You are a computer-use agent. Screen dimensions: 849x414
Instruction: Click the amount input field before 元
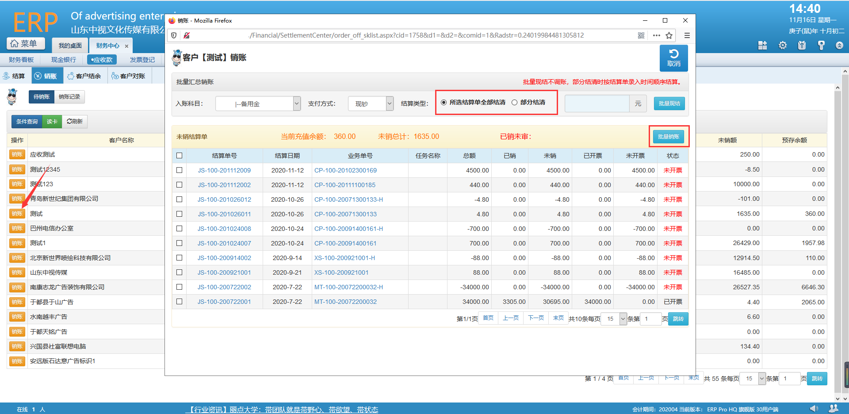pyautogui.click(x=597, y=103)
